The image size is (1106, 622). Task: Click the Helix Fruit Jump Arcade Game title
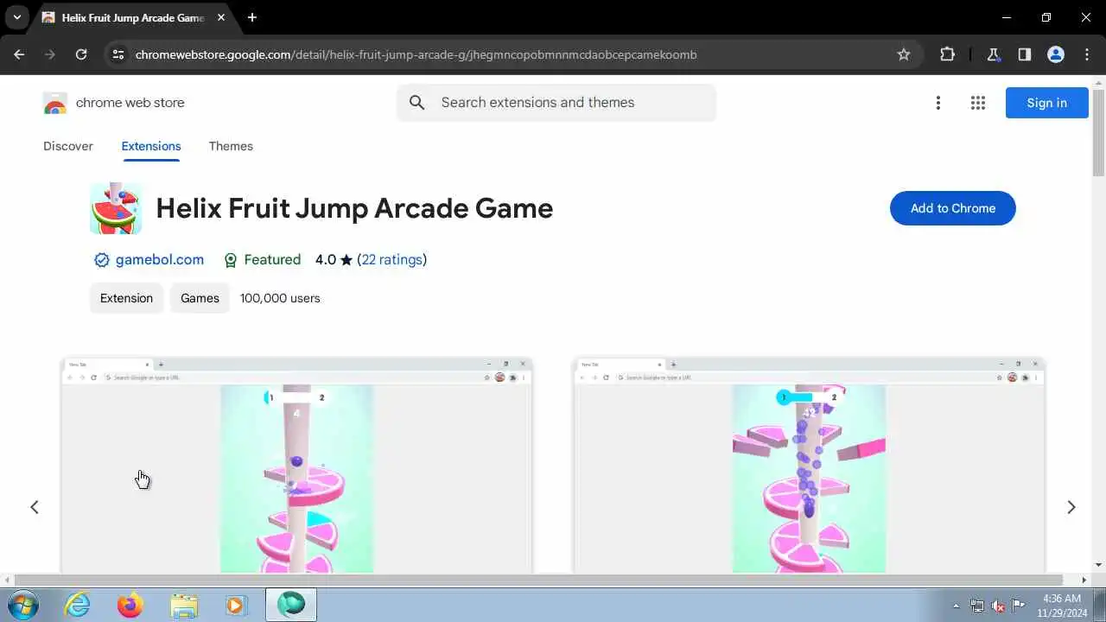[x=354, y=208]
